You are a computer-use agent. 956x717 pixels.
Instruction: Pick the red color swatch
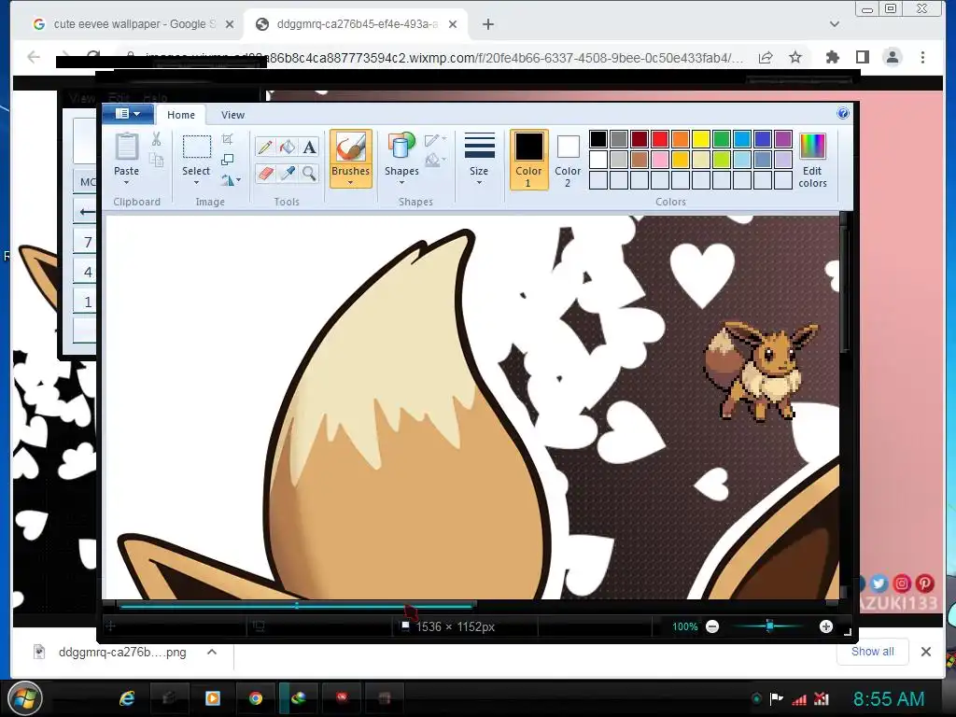click(x=660, y=139)
